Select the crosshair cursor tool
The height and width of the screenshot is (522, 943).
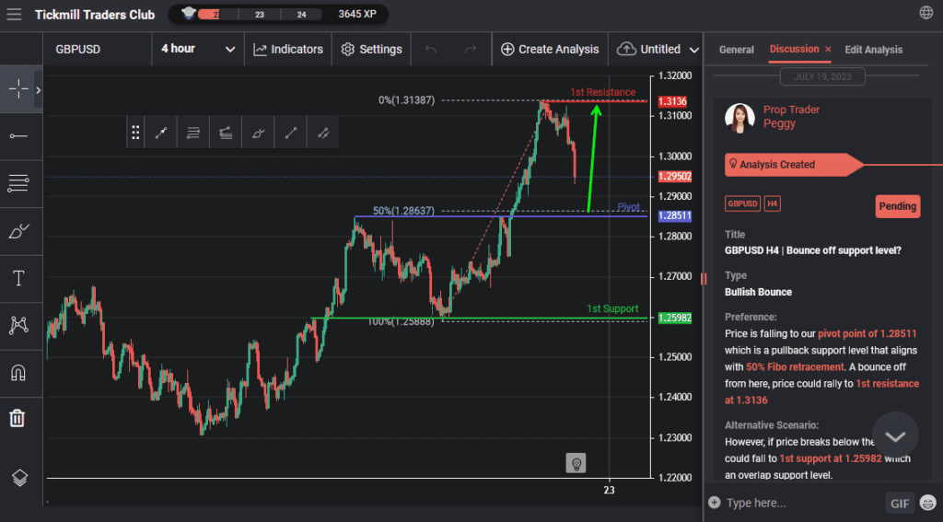pos(17,89)
